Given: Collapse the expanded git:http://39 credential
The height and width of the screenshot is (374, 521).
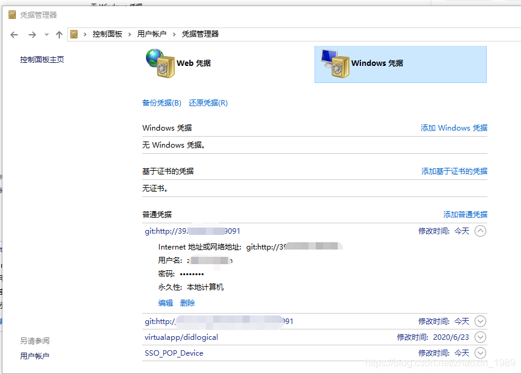Looking at the screenshot, I should 480,231.
